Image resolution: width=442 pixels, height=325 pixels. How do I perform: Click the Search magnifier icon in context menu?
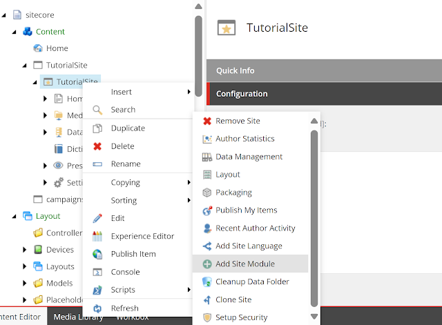(x=97, y=110)
